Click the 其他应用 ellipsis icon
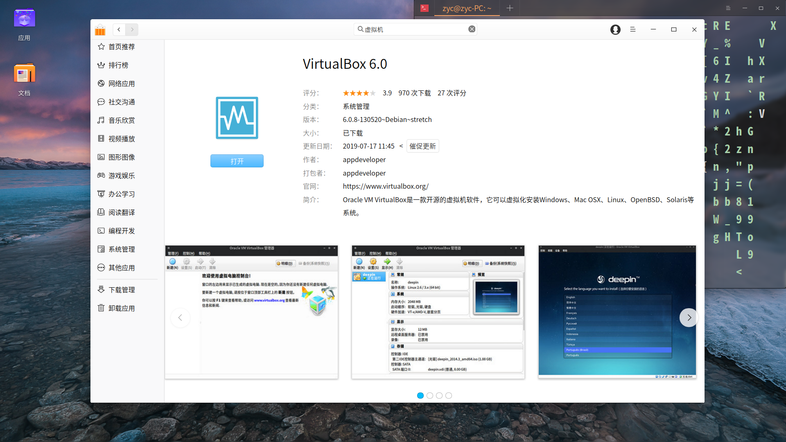786x442 pixels. 101,267
